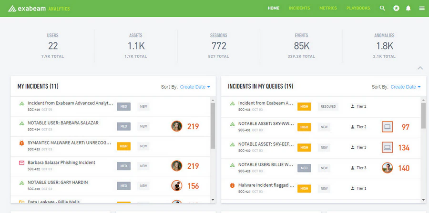Click Billie W avatar with score 140
Image resolution: width=429 pixels, height=213 pixels.
point(387,168)
